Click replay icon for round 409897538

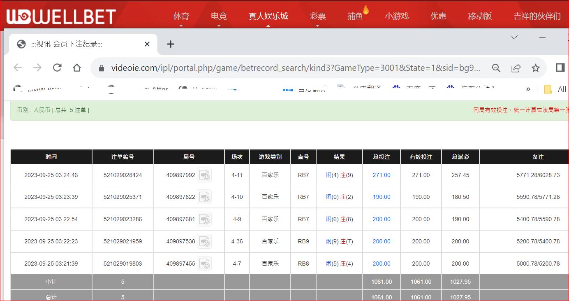click(204, 242)
